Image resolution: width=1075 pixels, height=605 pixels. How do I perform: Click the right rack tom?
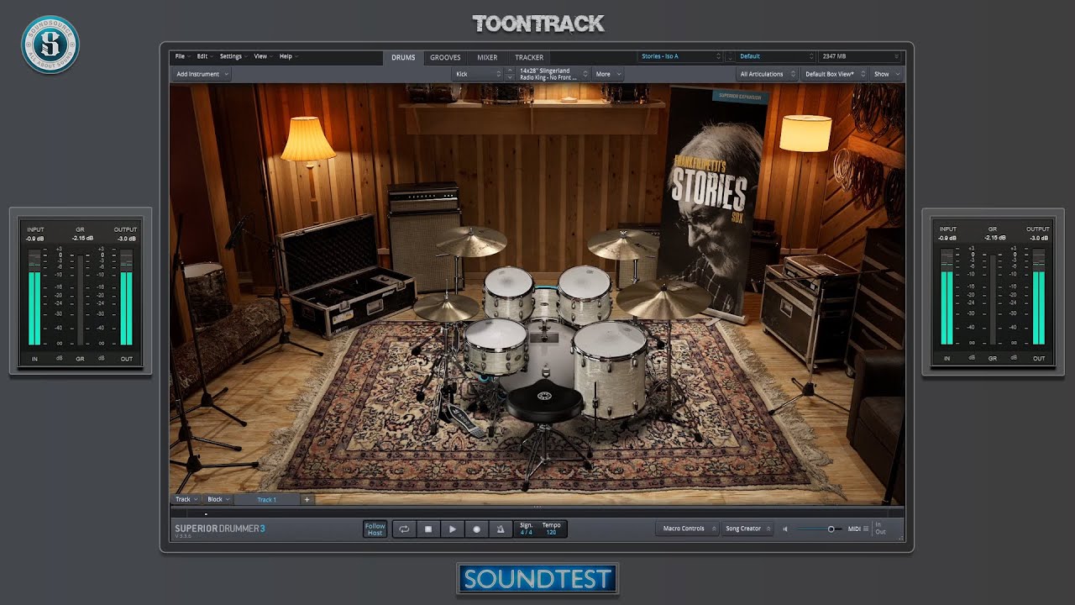(585, 294)
